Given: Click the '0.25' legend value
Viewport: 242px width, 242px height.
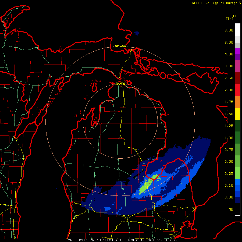Looking at the screenshot, I should click(229, 174).
